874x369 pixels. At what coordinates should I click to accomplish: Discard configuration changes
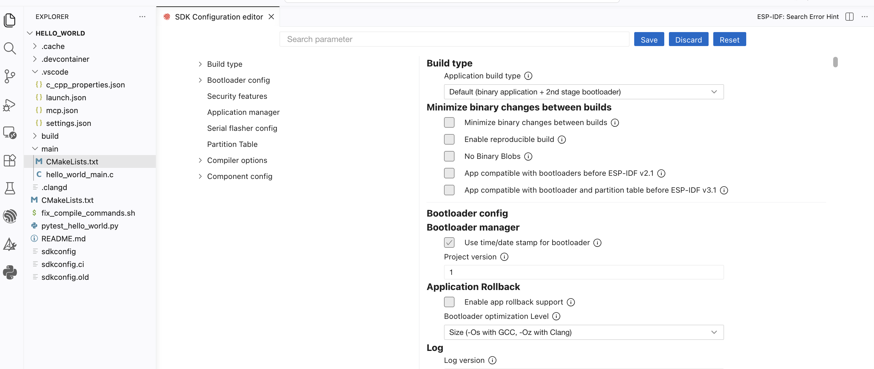(x=688, y=40)
